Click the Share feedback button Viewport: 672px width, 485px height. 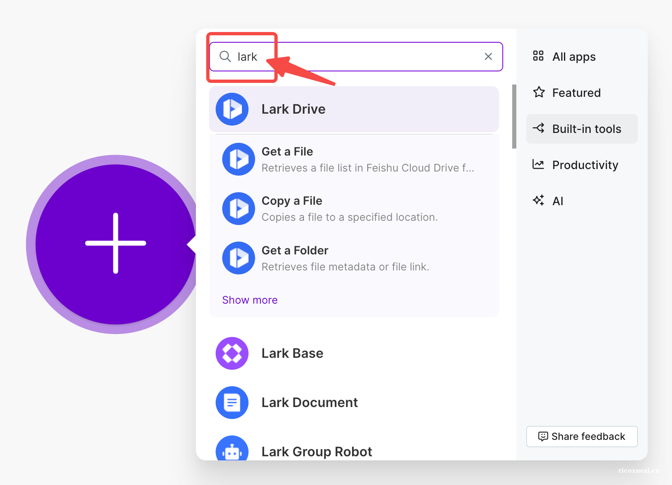(x=582, y=437)
